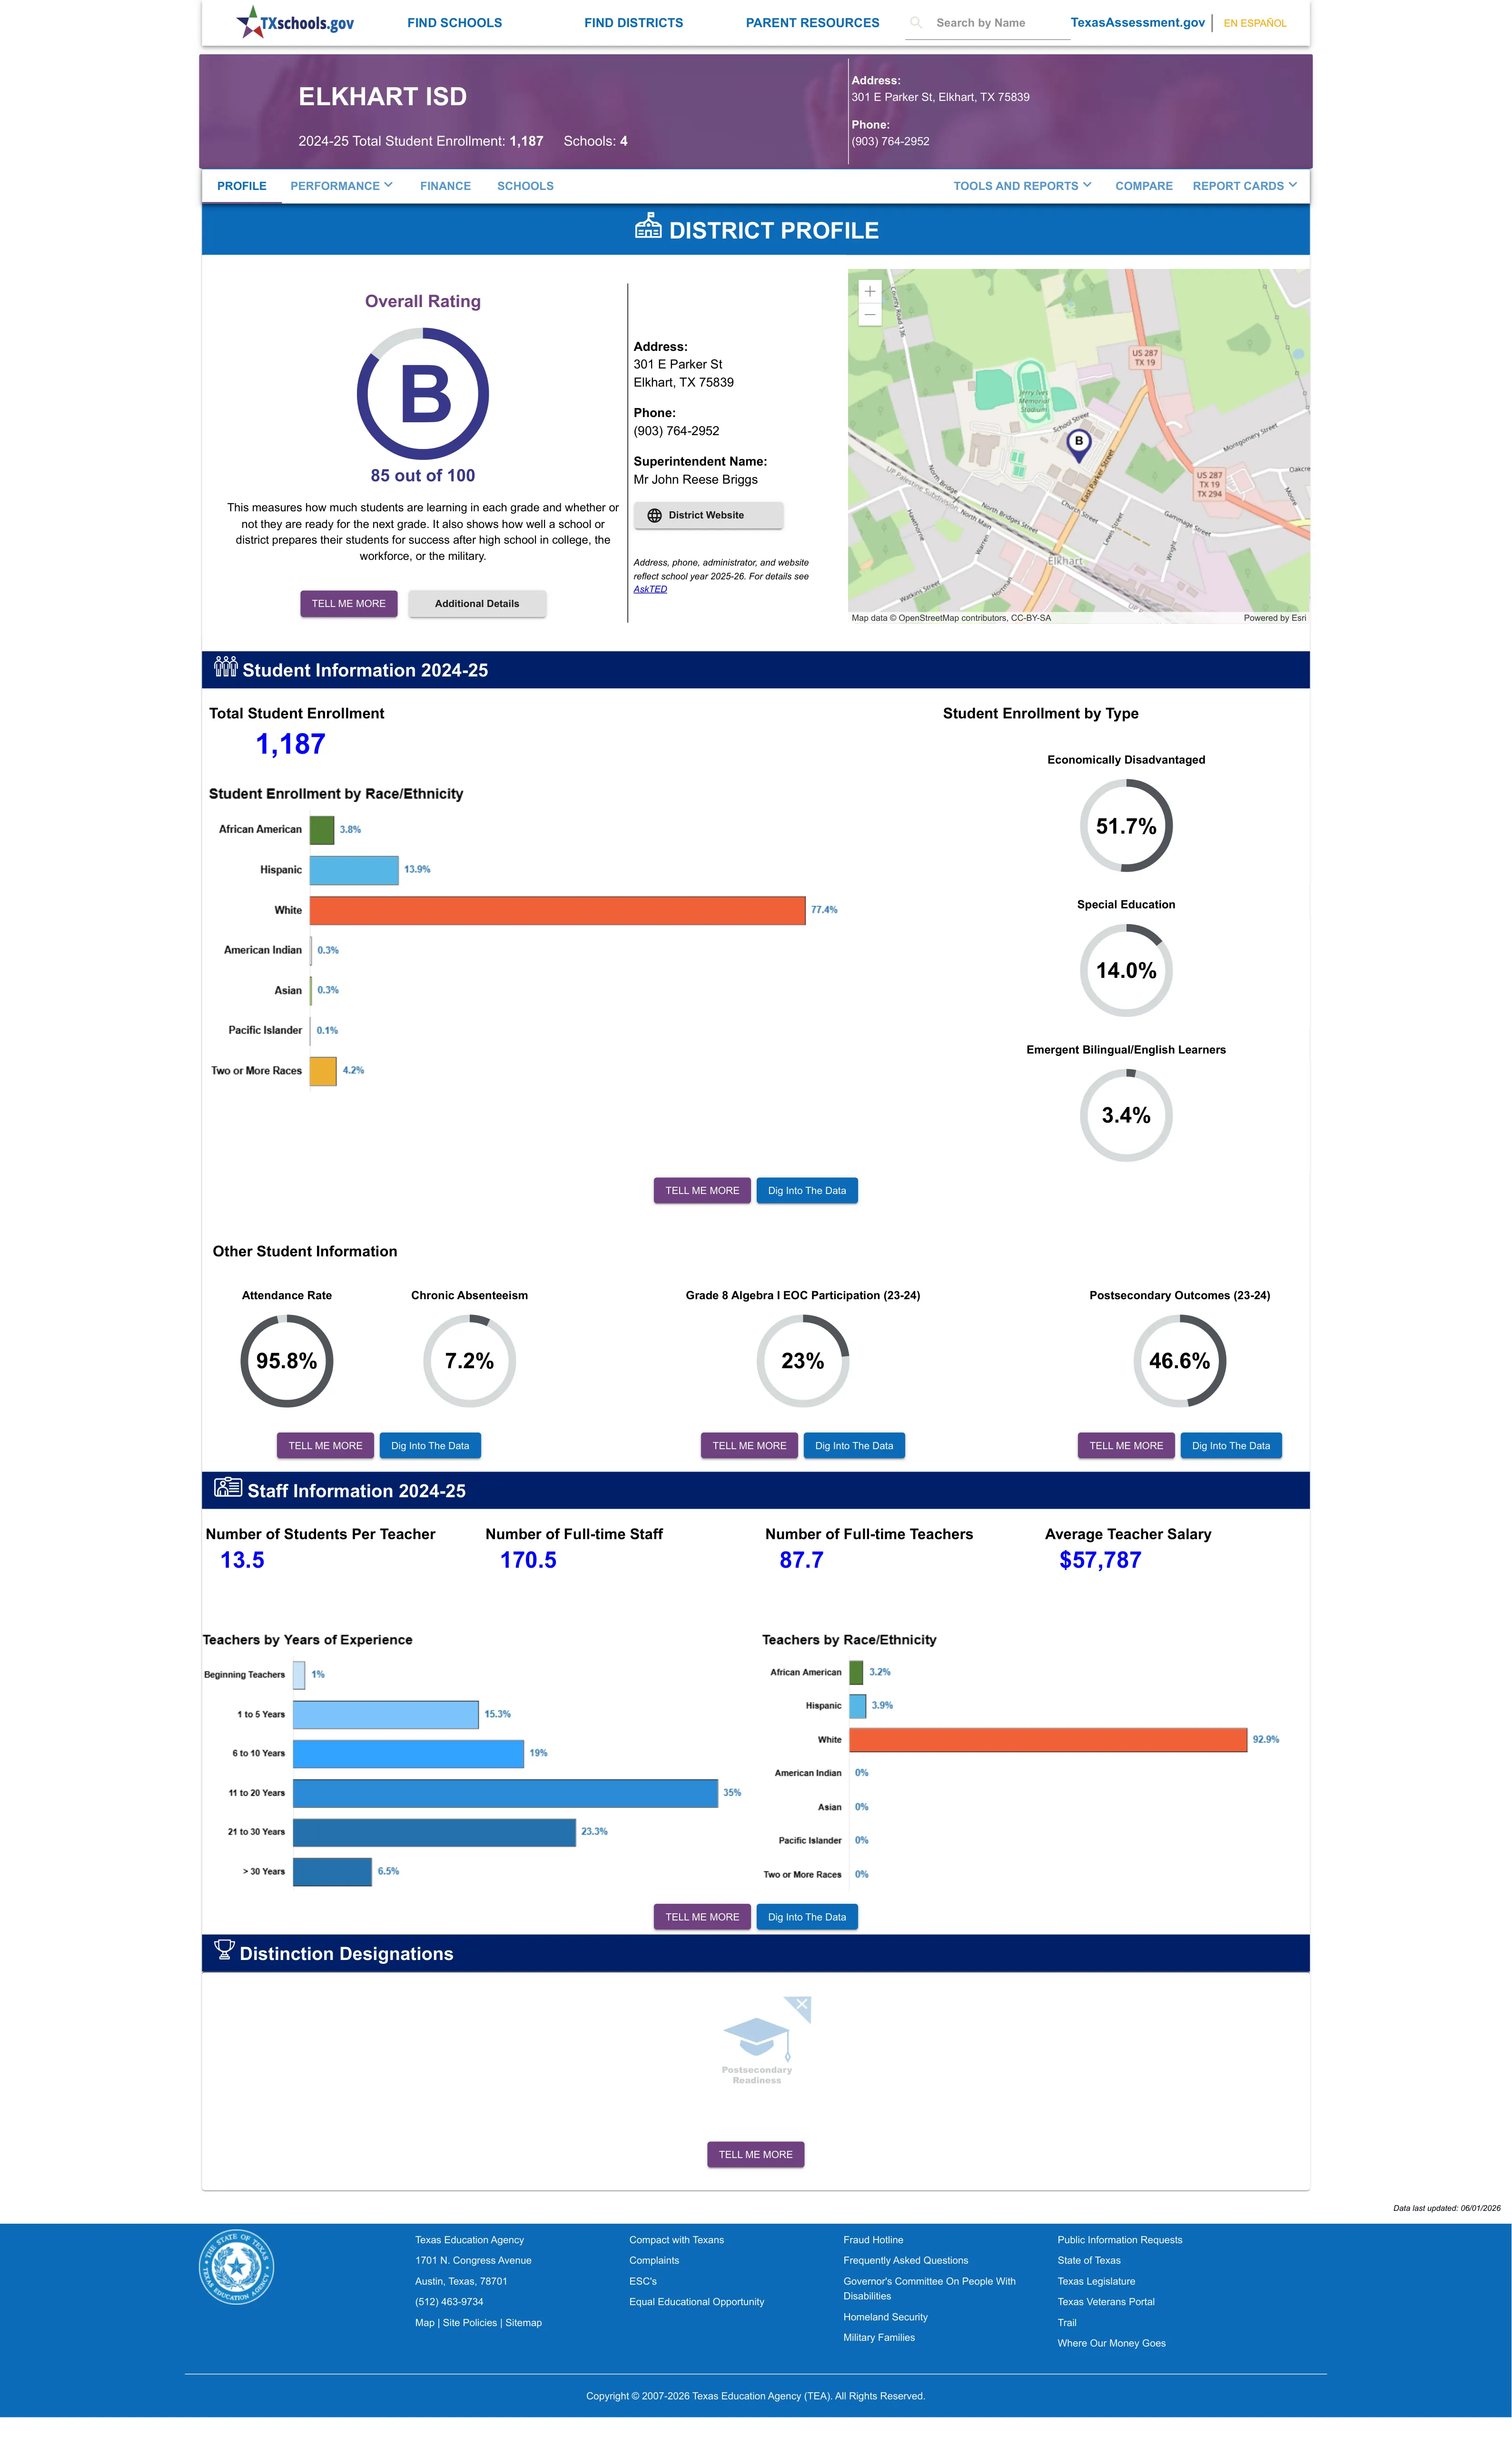This screenshot has height=2437, width=1512.
Task: Click the orange White enrollment bar
Action: point(557,910)
